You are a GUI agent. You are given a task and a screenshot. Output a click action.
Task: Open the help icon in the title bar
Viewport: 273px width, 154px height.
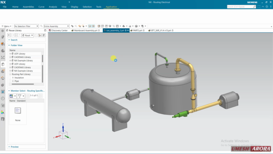(267, 7)
